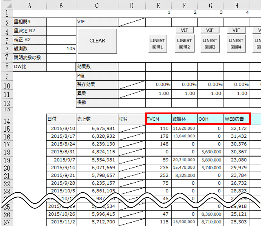Select the 紙媒体 header cell
Viewport: 263px width, 226px height.
coord(184,119)
